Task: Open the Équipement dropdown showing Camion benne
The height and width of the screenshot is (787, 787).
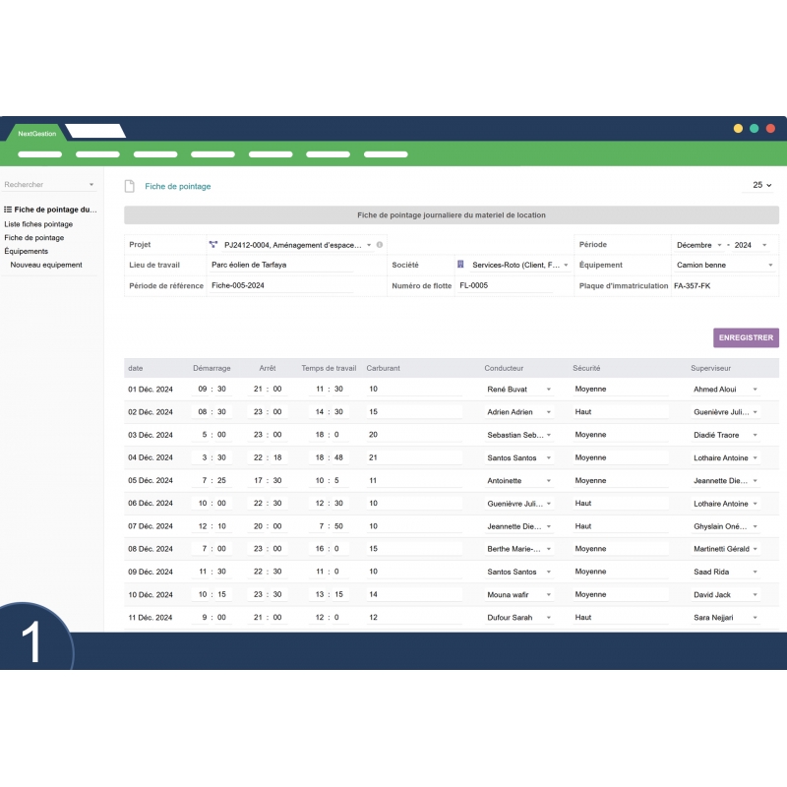Action: coord(724,265)
